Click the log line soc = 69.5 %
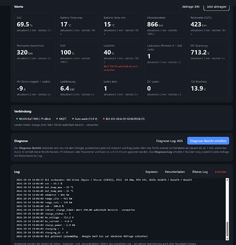Image resolution: width=236 pixels, height=245 pixels. [39, 184]
